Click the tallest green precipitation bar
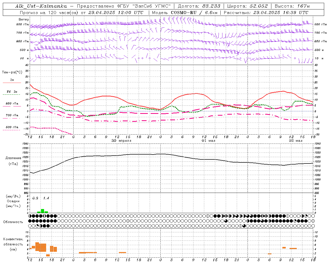The image size is (328, 262). coord(43,211)
